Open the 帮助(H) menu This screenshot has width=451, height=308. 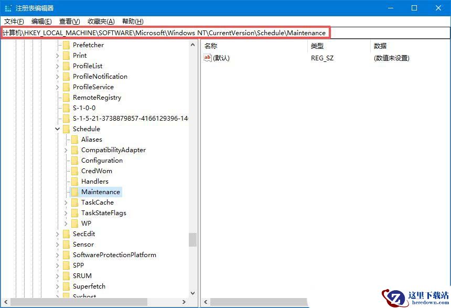point(133,22)
